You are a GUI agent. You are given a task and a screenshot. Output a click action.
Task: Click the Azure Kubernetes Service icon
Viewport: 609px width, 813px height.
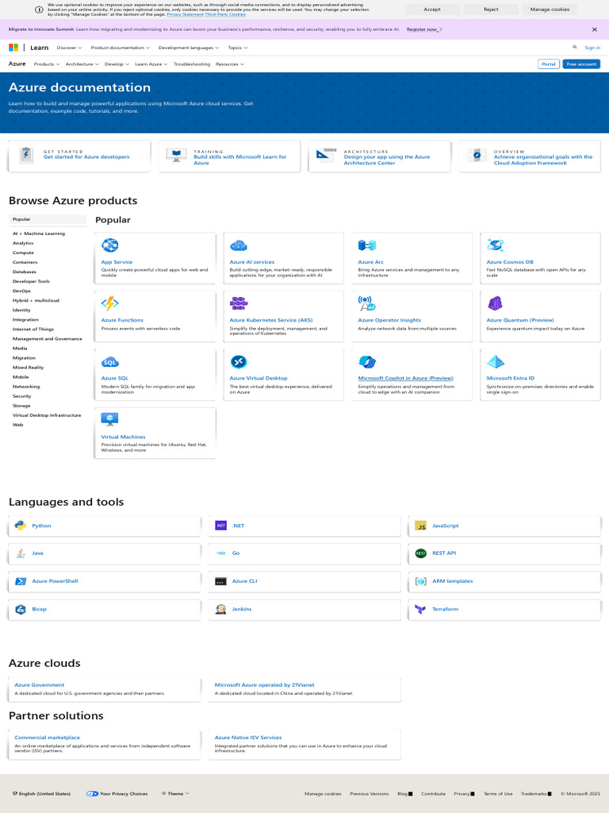[x=238, y=303]
